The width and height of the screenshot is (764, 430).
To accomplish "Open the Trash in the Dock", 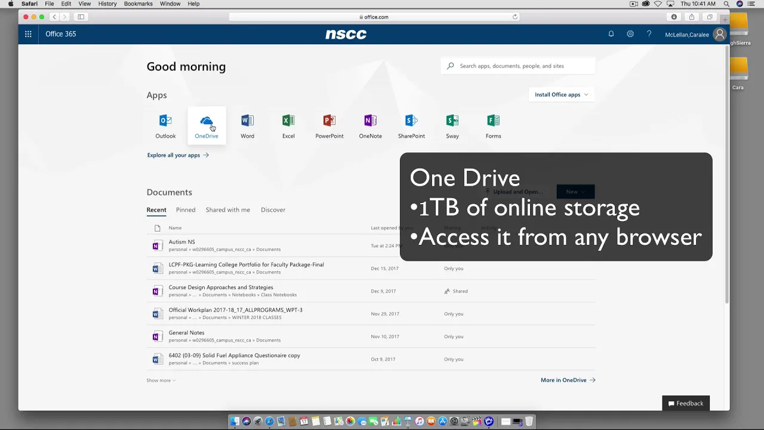I will (x=529, y=421).
